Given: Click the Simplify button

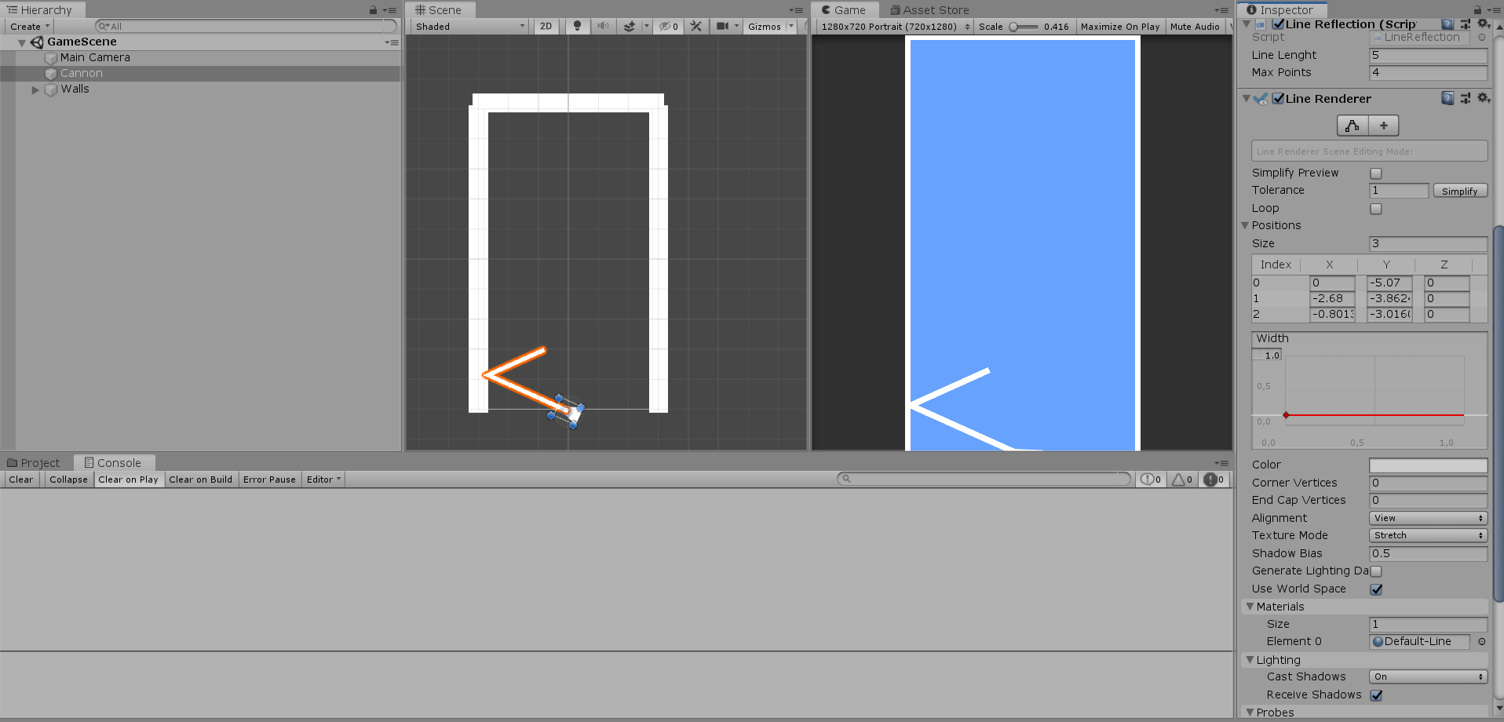Looking at the screenshot, I should [1459, 190].
